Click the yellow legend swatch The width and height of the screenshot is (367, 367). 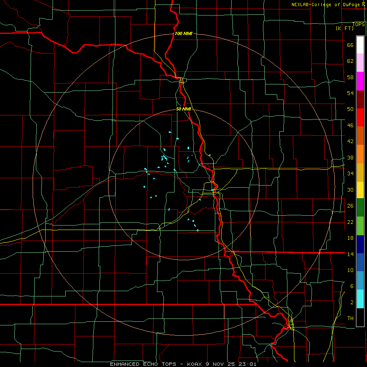tap(360, 190)
